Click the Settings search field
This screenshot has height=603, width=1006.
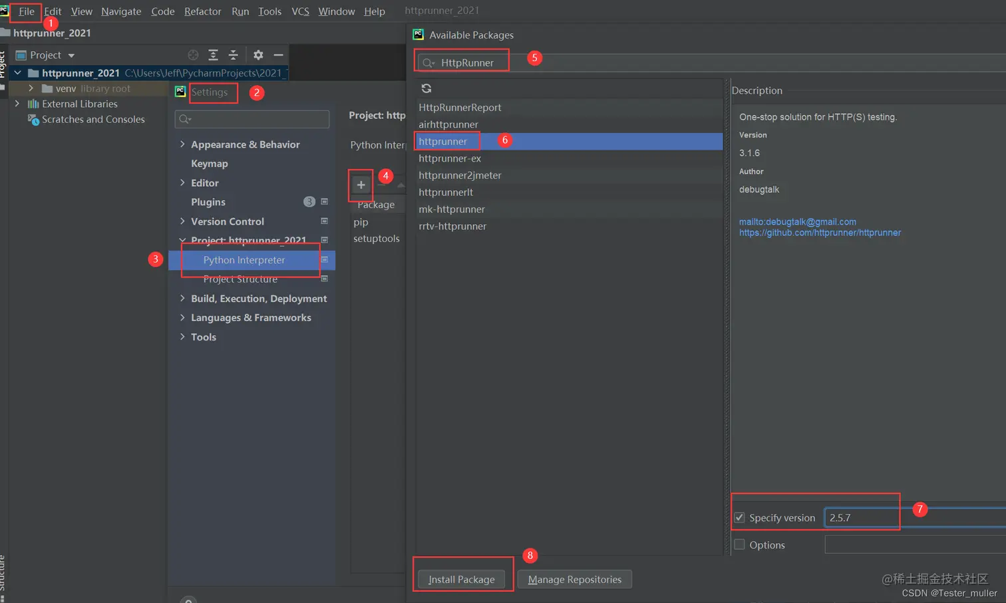pyautogui.click(x=252, y=119)
